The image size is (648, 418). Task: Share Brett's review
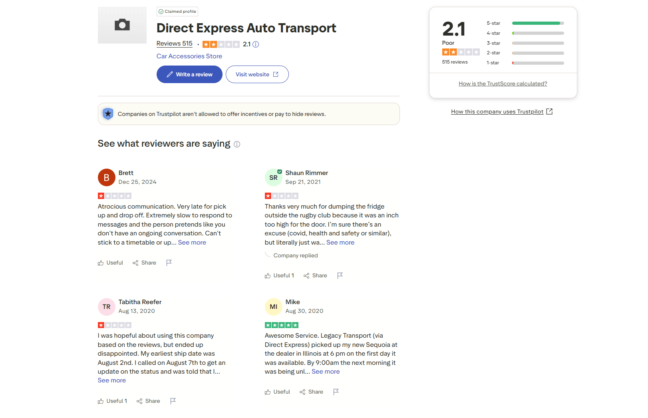[x=144, y=263]
